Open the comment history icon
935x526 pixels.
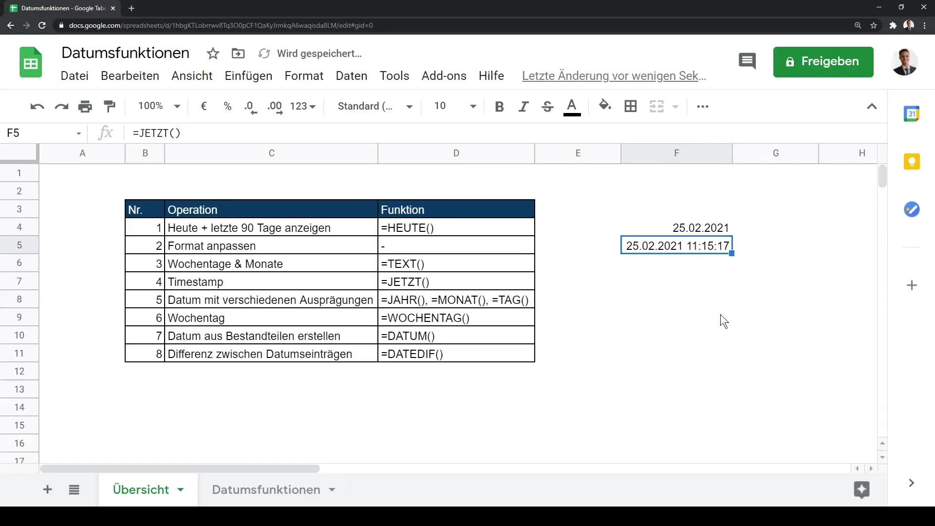pos(747,62)
